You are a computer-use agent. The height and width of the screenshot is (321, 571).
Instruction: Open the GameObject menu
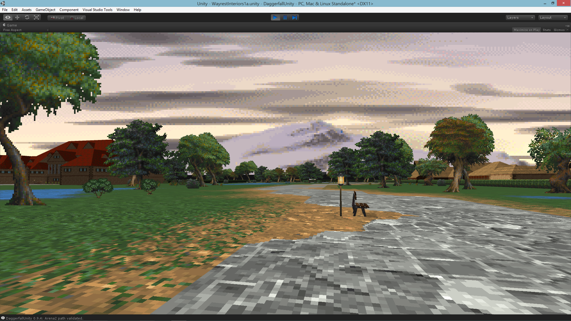point(45,10)
